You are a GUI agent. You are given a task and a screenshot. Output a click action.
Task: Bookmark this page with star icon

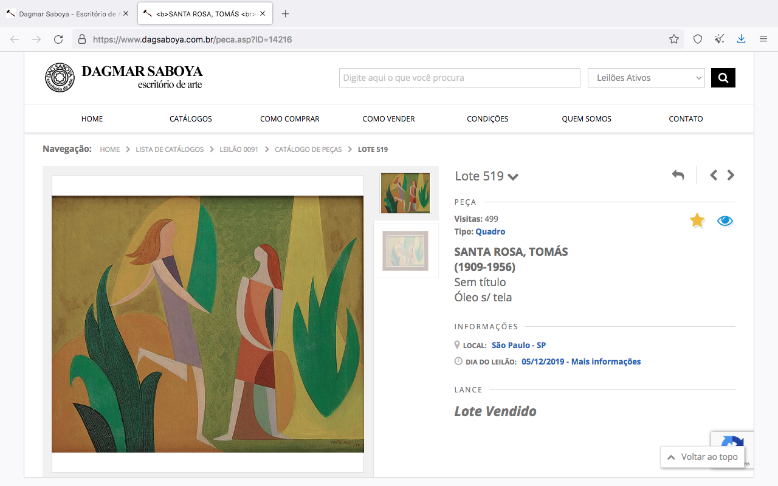pyautogui.click(x=674, y=39)
